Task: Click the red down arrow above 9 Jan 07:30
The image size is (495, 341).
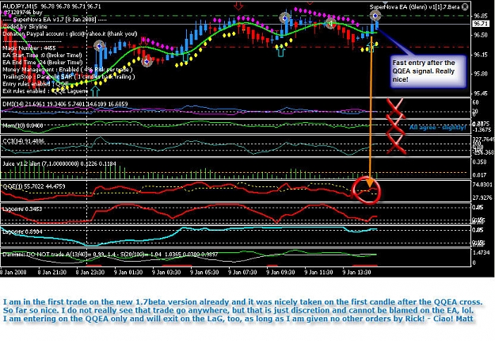Action: click(238, 6)
